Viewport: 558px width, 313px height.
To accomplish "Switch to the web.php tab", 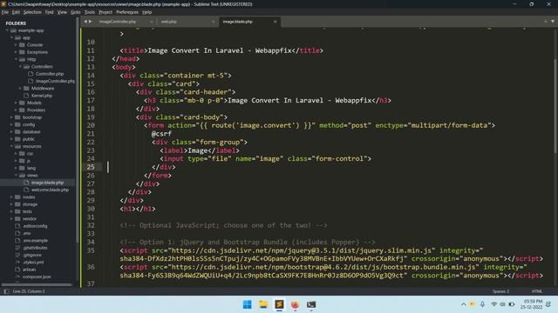I will tap(168, 22).
